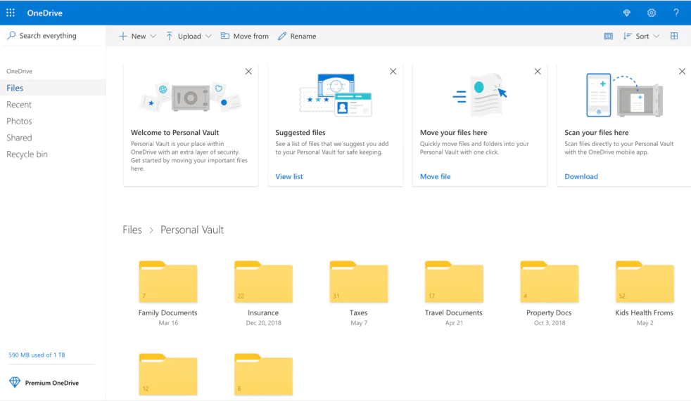Viewport: 691px width, 401px height.
Task: Open the Taxes folder
Action: [358, 283]
